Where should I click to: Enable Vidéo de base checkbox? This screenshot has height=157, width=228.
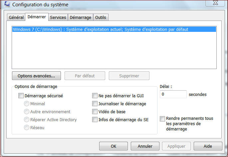coord(95,112)
